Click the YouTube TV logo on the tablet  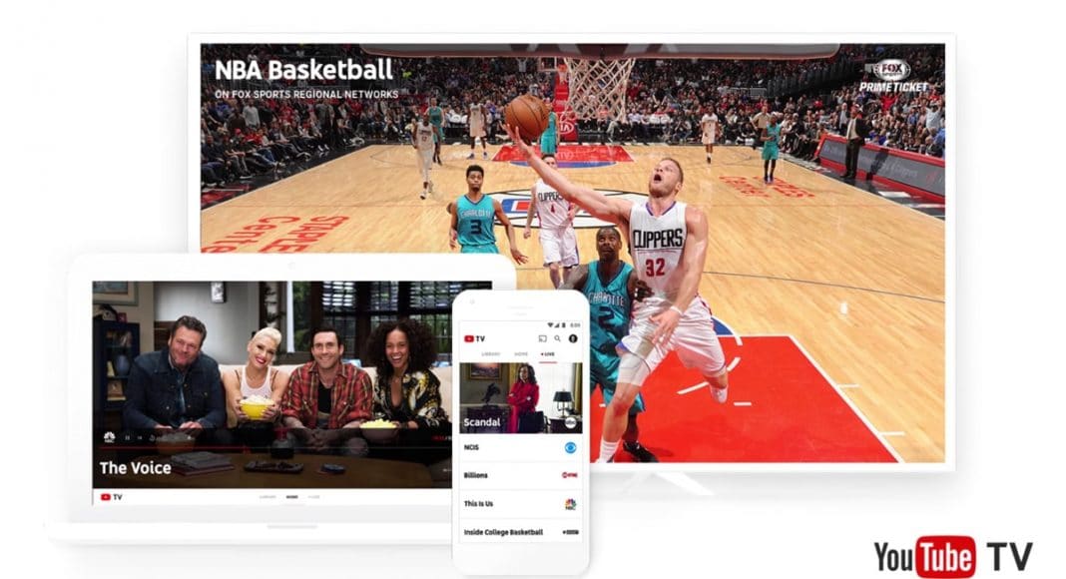112,497
